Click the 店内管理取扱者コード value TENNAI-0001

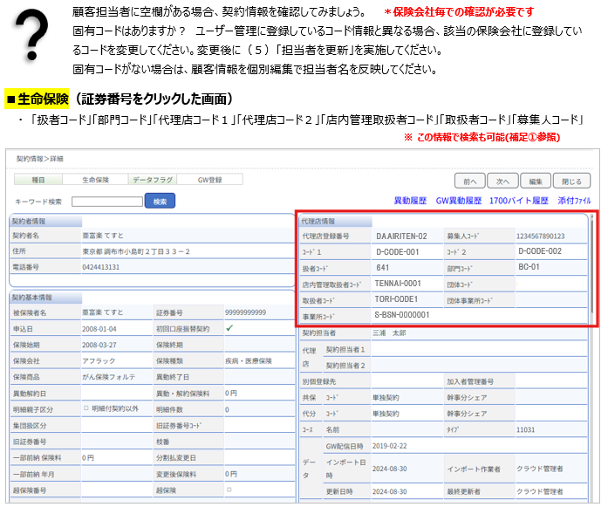pyautogui.click(x=398, y=284)
